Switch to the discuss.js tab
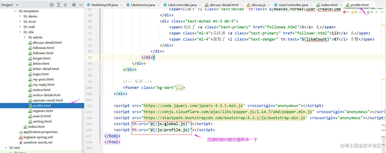Image resolution: width=386 pixels, height=153 pixels. click(258, 5)
